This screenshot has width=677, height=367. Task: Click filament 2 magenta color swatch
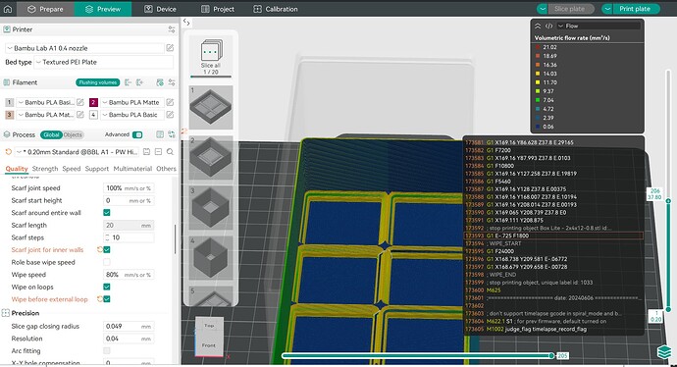coord(93,102)
